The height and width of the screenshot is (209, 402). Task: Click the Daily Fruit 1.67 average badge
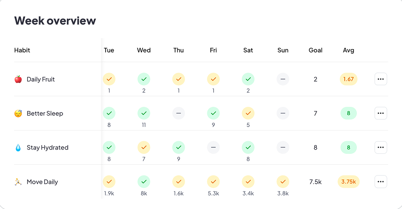(349, 79)
